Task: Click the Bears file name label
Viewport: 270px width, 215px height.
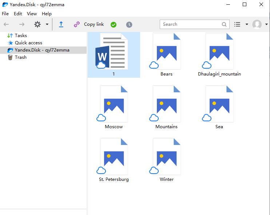Action: 167,74
